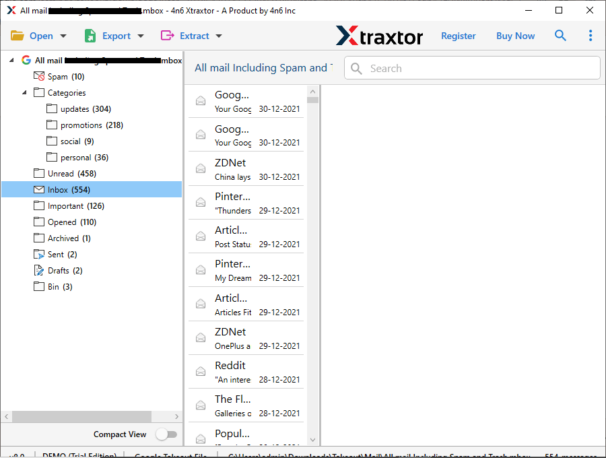Image resolution: width=606 pixels, height=458 pixels.
Task: Click the Buy Now link
Action: tap(515, 35)
